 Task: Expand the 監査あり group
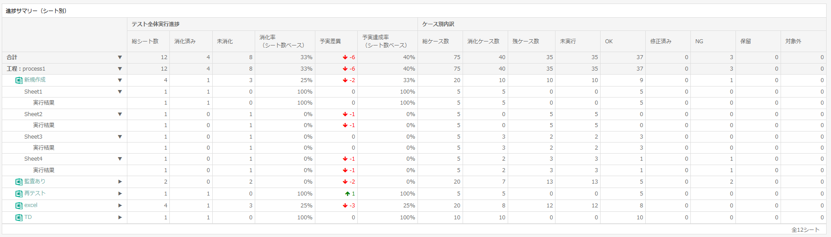120,182
